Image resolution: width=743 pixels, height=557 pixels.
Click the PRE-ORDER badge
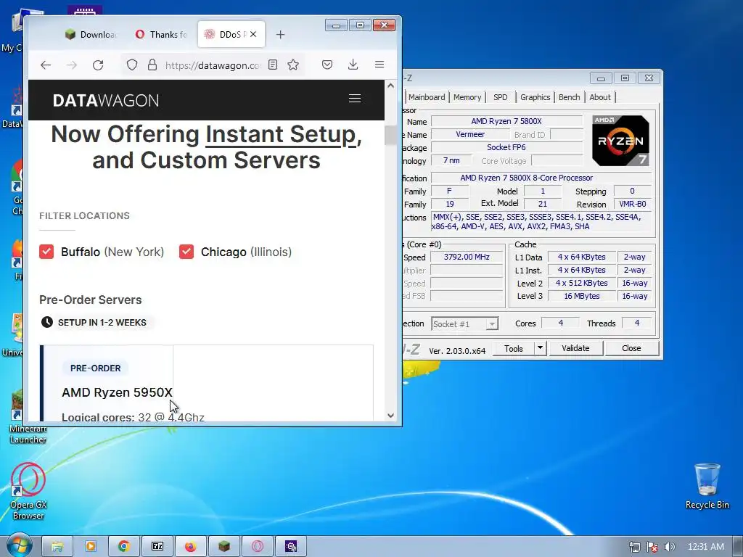click(x=95, y=368)
